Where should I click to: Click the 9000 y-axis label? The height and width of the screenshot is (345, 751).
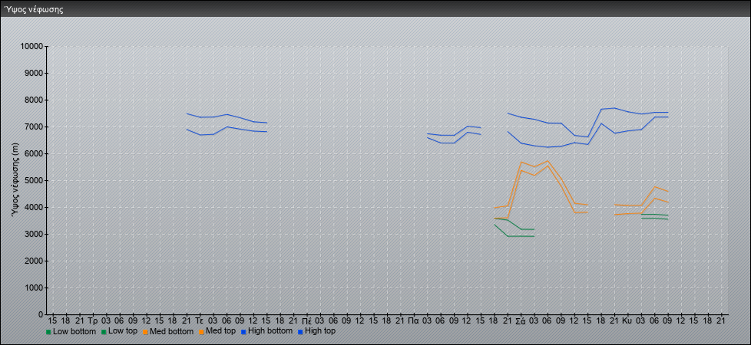point(34,73)
